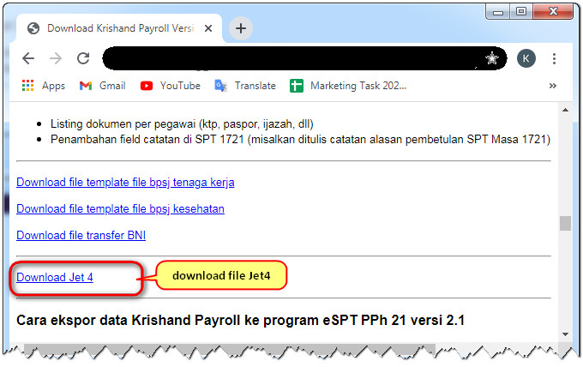Select the Download Krishand Payroll Versi tab
Screen dimensions: 583x367
(119, 28)
